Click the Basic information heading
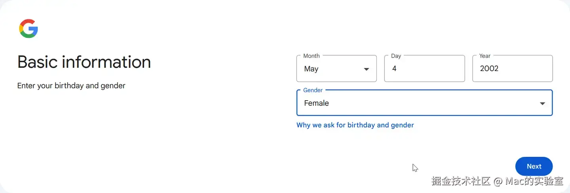The height and width of the screenshot is (193, 570). click(84, 62)
